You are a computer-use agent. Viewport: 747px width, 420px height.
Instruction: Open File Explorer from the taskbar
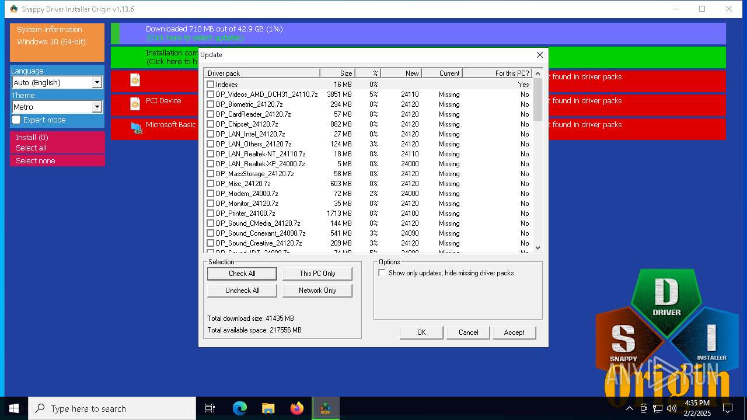coord(268,408)
